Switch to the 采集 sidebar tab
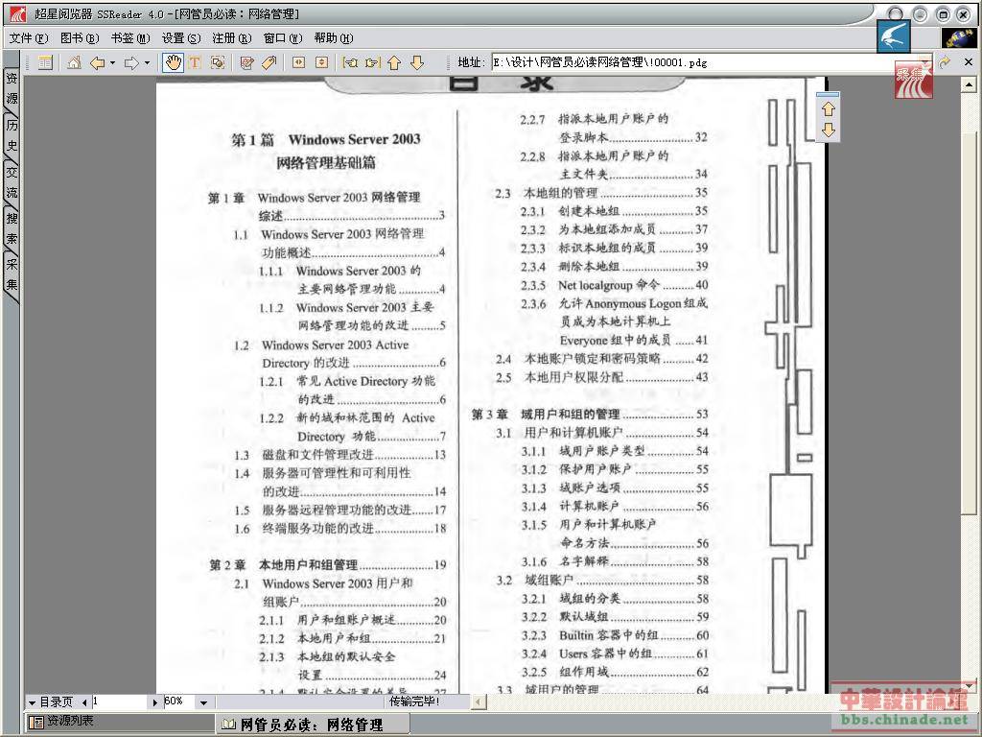 coord(12,274)
